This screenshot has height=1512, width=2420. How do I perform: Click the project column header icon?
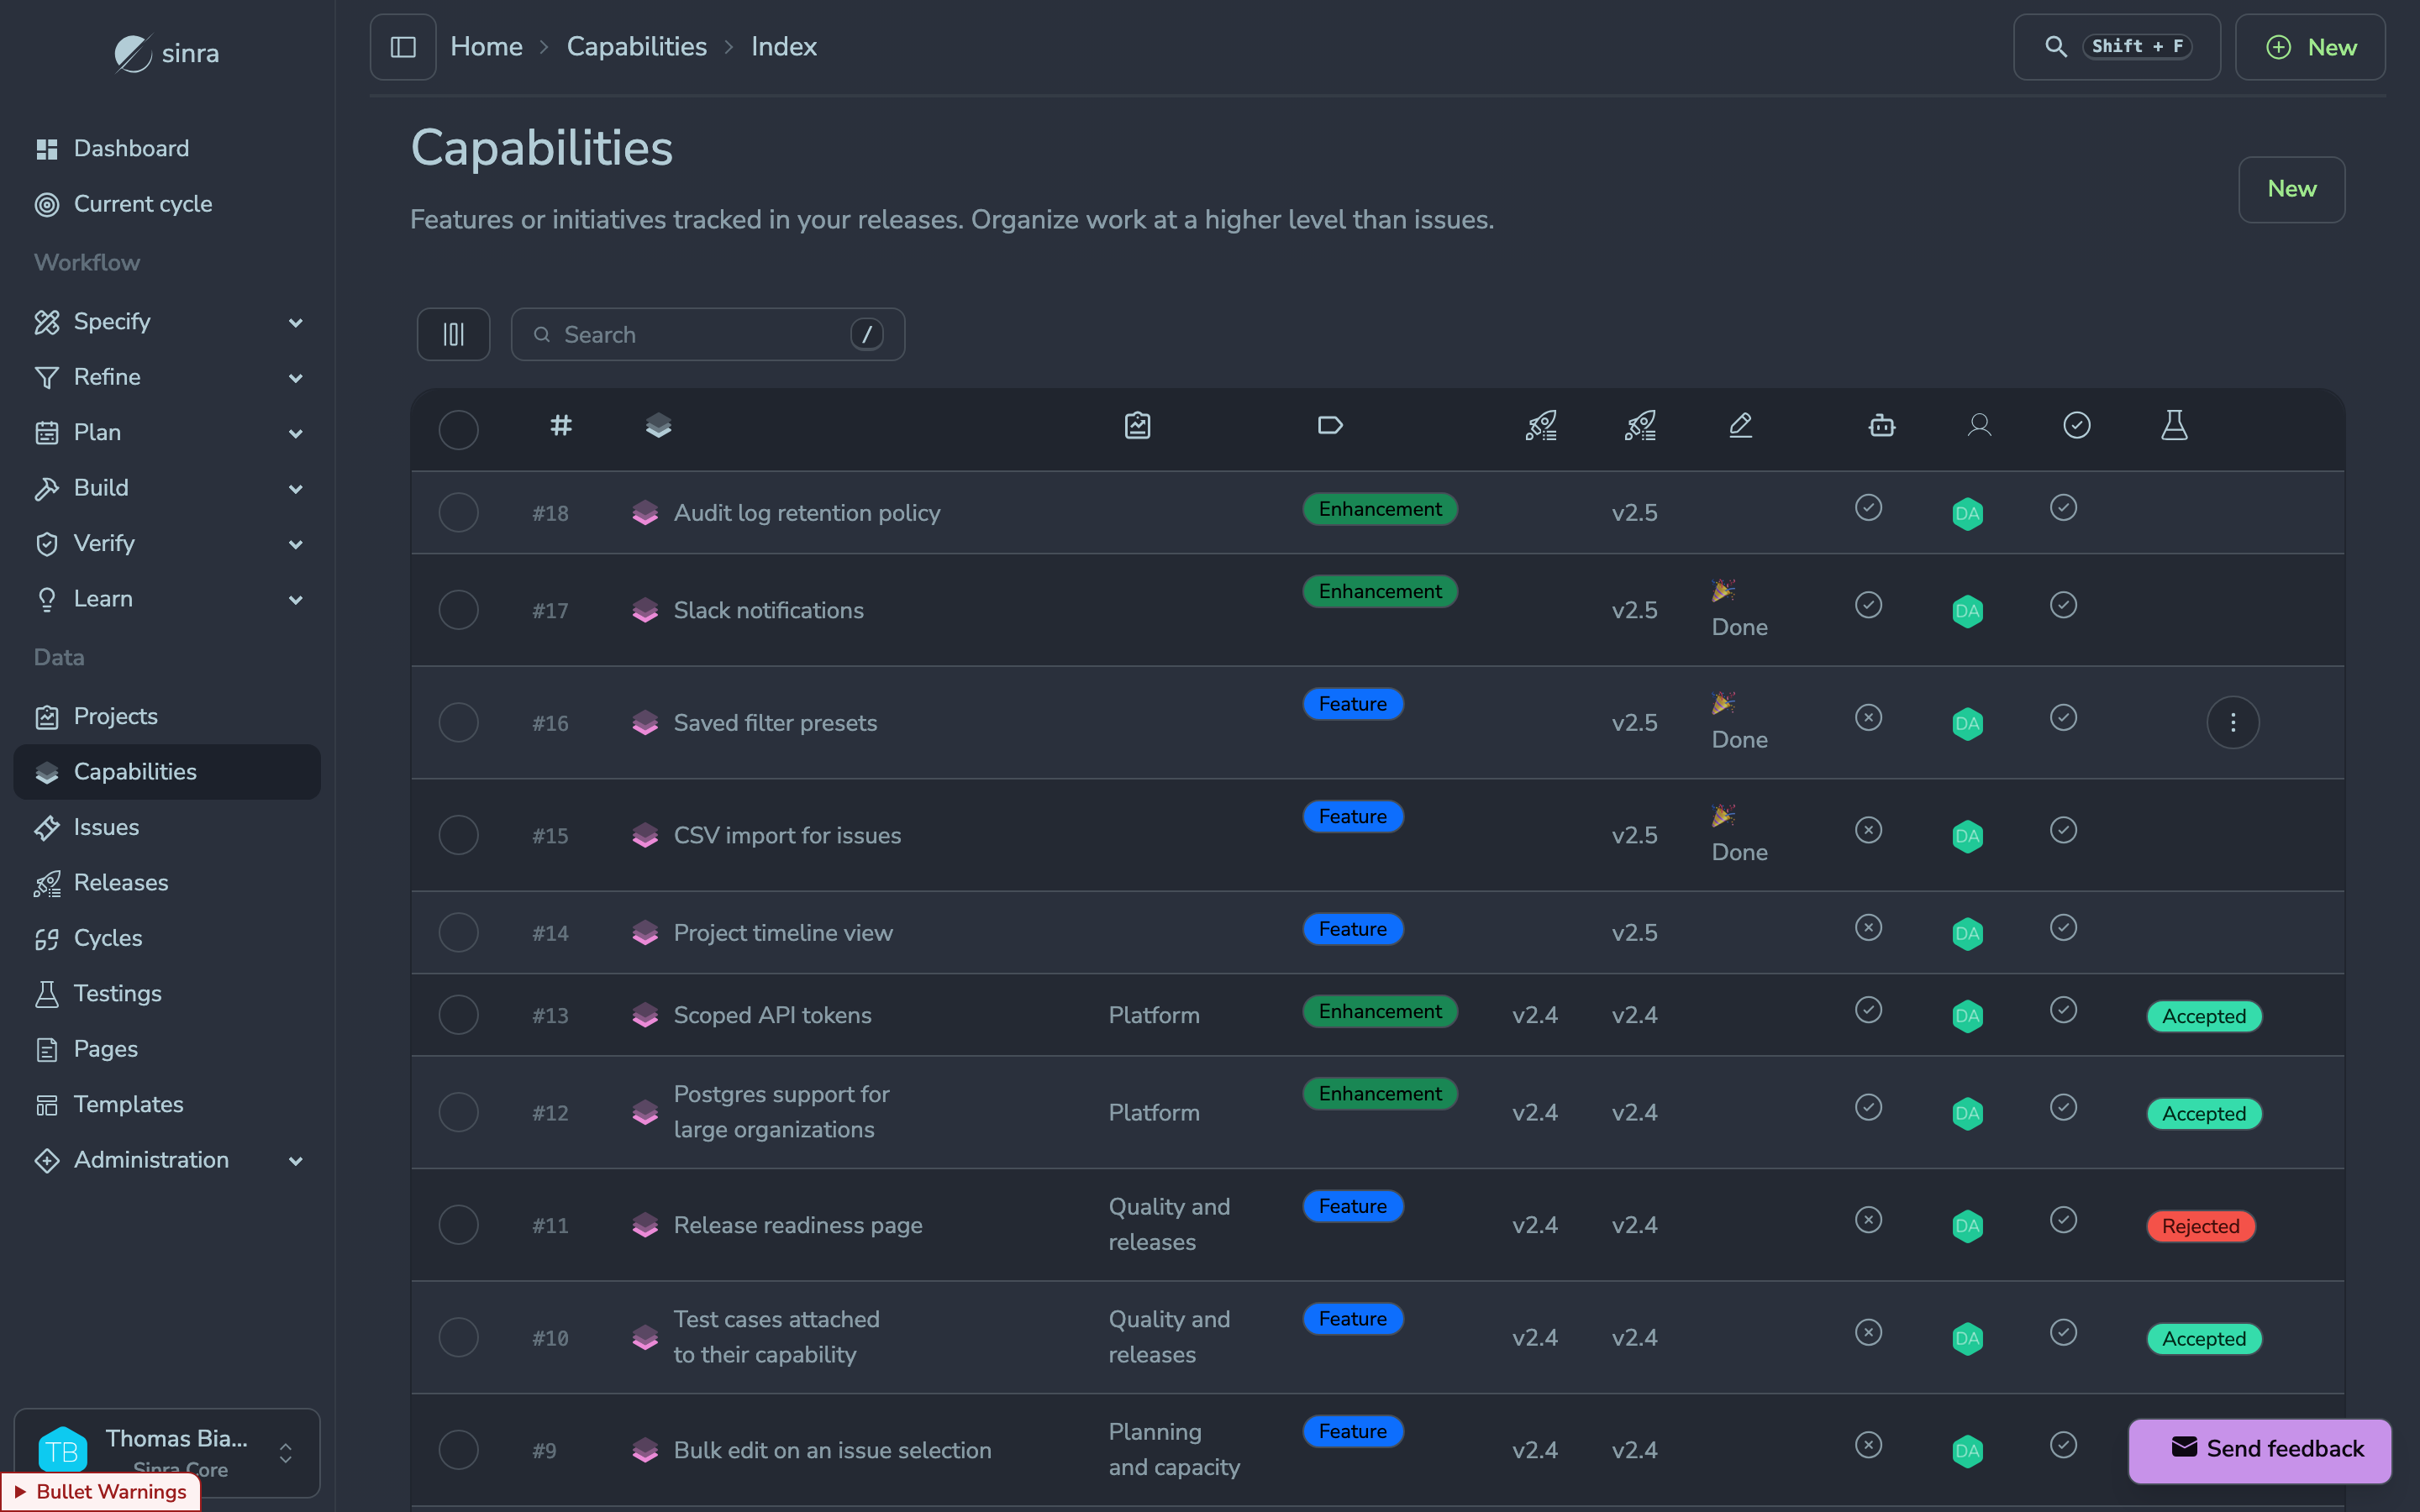click(x=1137, y=426)
